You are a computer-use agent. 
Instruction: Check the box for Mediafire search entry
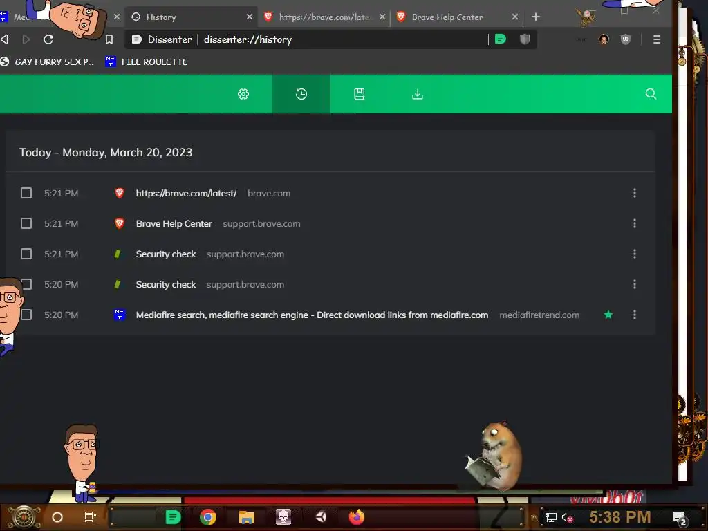coord(26,315)
